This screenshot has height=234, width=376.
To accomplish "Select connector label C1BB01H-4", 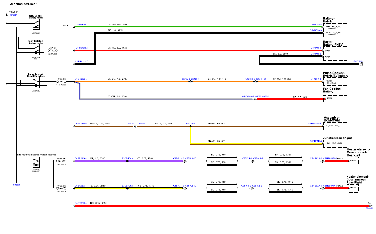I will click(316, 141).
